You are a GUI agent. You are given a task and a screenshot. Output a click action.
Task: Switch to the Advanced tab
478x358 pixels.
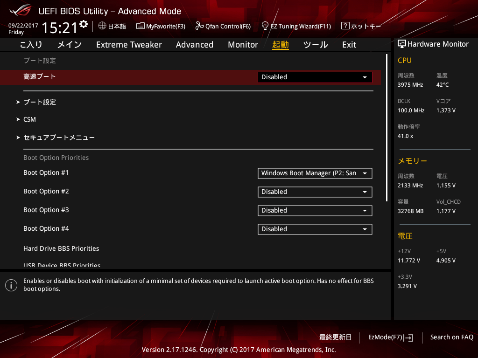click(195, 45)
